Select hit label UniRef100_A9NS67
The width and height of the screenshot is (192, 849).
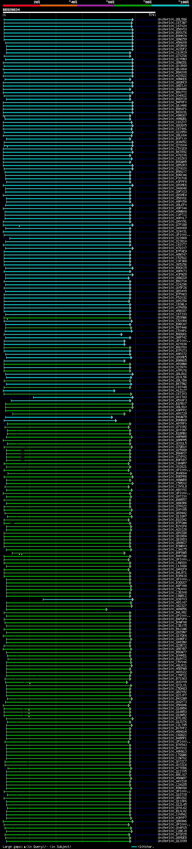172,115
